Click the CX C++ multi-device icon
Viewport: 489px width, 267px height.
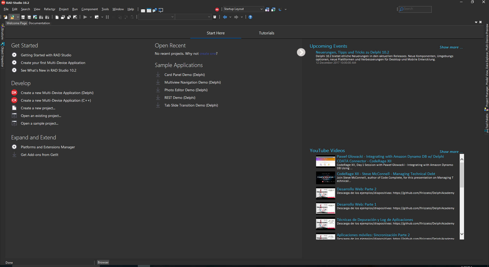[14, 100]
